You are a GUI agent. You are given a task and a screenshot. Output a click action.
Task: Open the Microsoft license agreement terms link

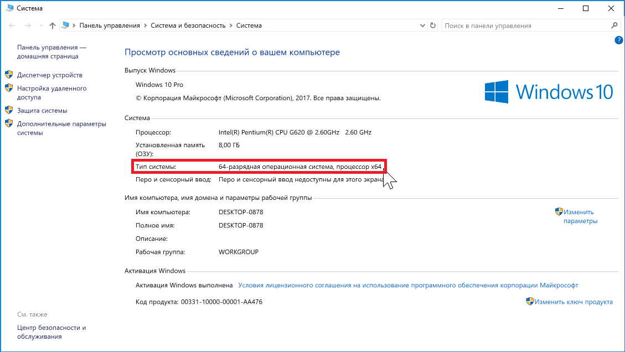point(408,286)
